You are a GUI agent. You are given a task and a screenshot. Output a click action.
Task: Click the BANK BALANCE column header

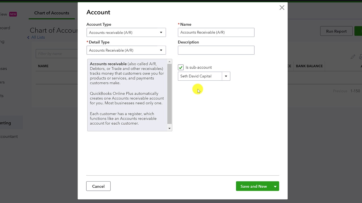click(x=309, y=66)
